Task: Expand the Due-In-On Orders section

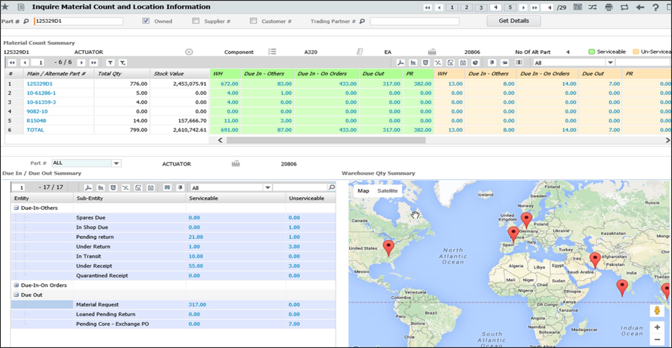Action: 16,285
